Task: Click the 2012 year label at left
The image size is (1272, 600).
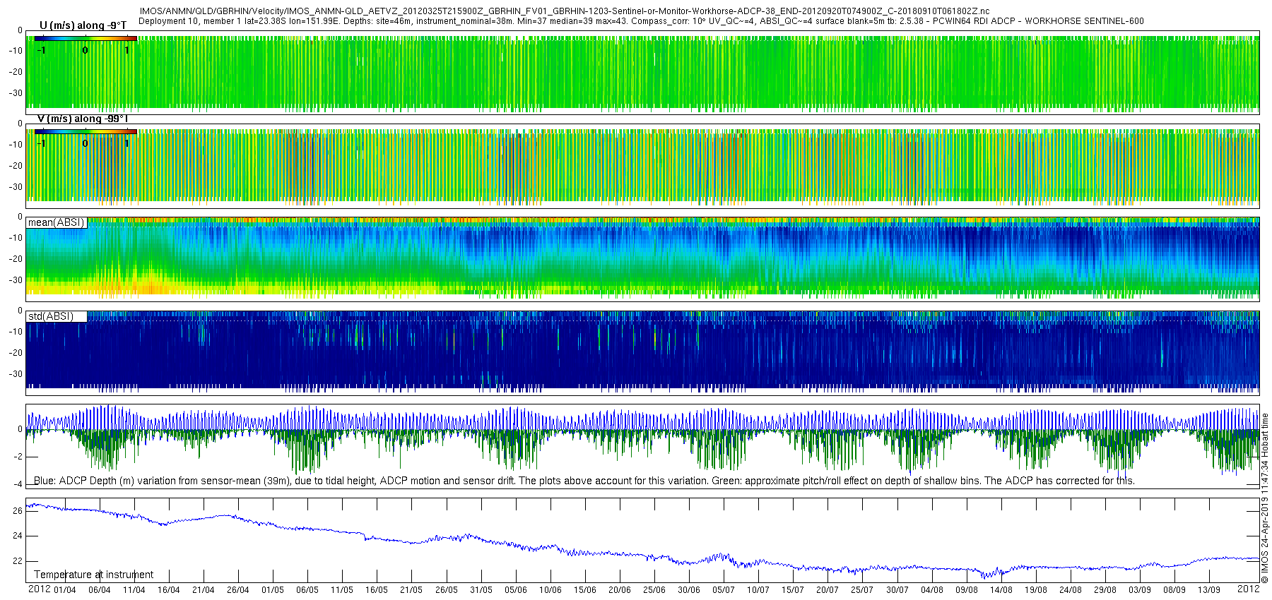Action: (39, 589)
